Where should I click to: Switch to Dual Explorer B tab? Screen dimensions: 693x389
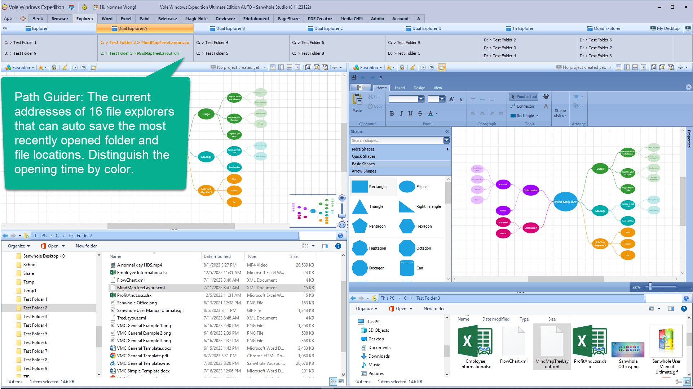point(227,28)
